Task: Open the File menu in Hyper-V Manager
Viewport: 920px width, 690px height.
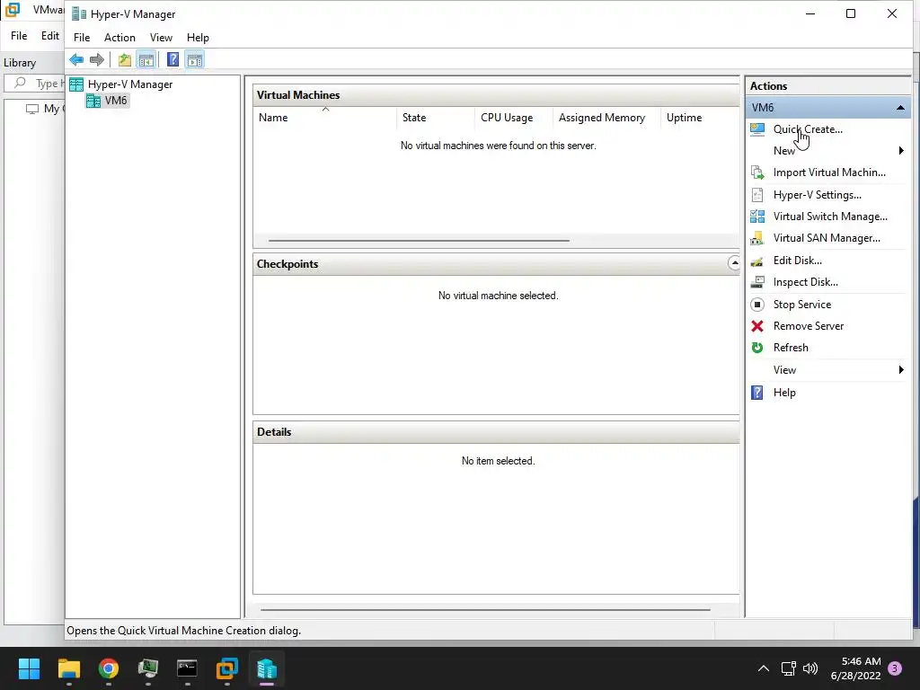Action: click(x=82, y=38)
